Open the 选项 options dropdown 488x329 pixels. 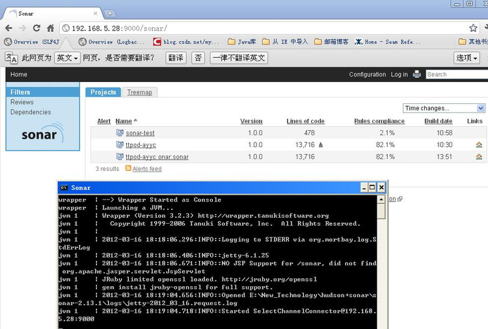tap(467, 58)
